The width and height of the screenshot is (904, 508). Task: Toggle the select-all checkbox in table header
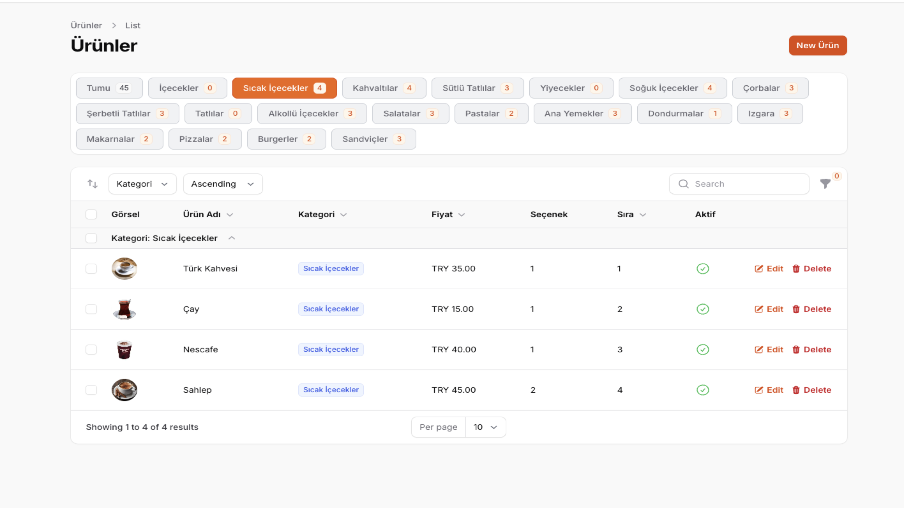(91, 214)
